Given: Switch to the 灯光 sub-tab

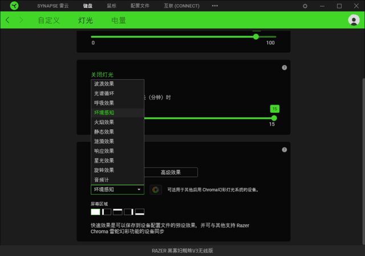Looking at the screenshot, I should point(86,20).
